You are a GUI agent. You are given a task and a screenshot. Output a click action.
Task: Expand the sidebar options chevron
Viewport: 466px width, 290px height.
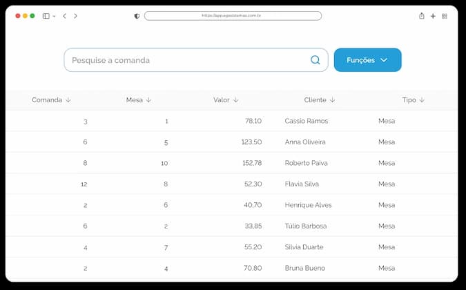point(54,17)
